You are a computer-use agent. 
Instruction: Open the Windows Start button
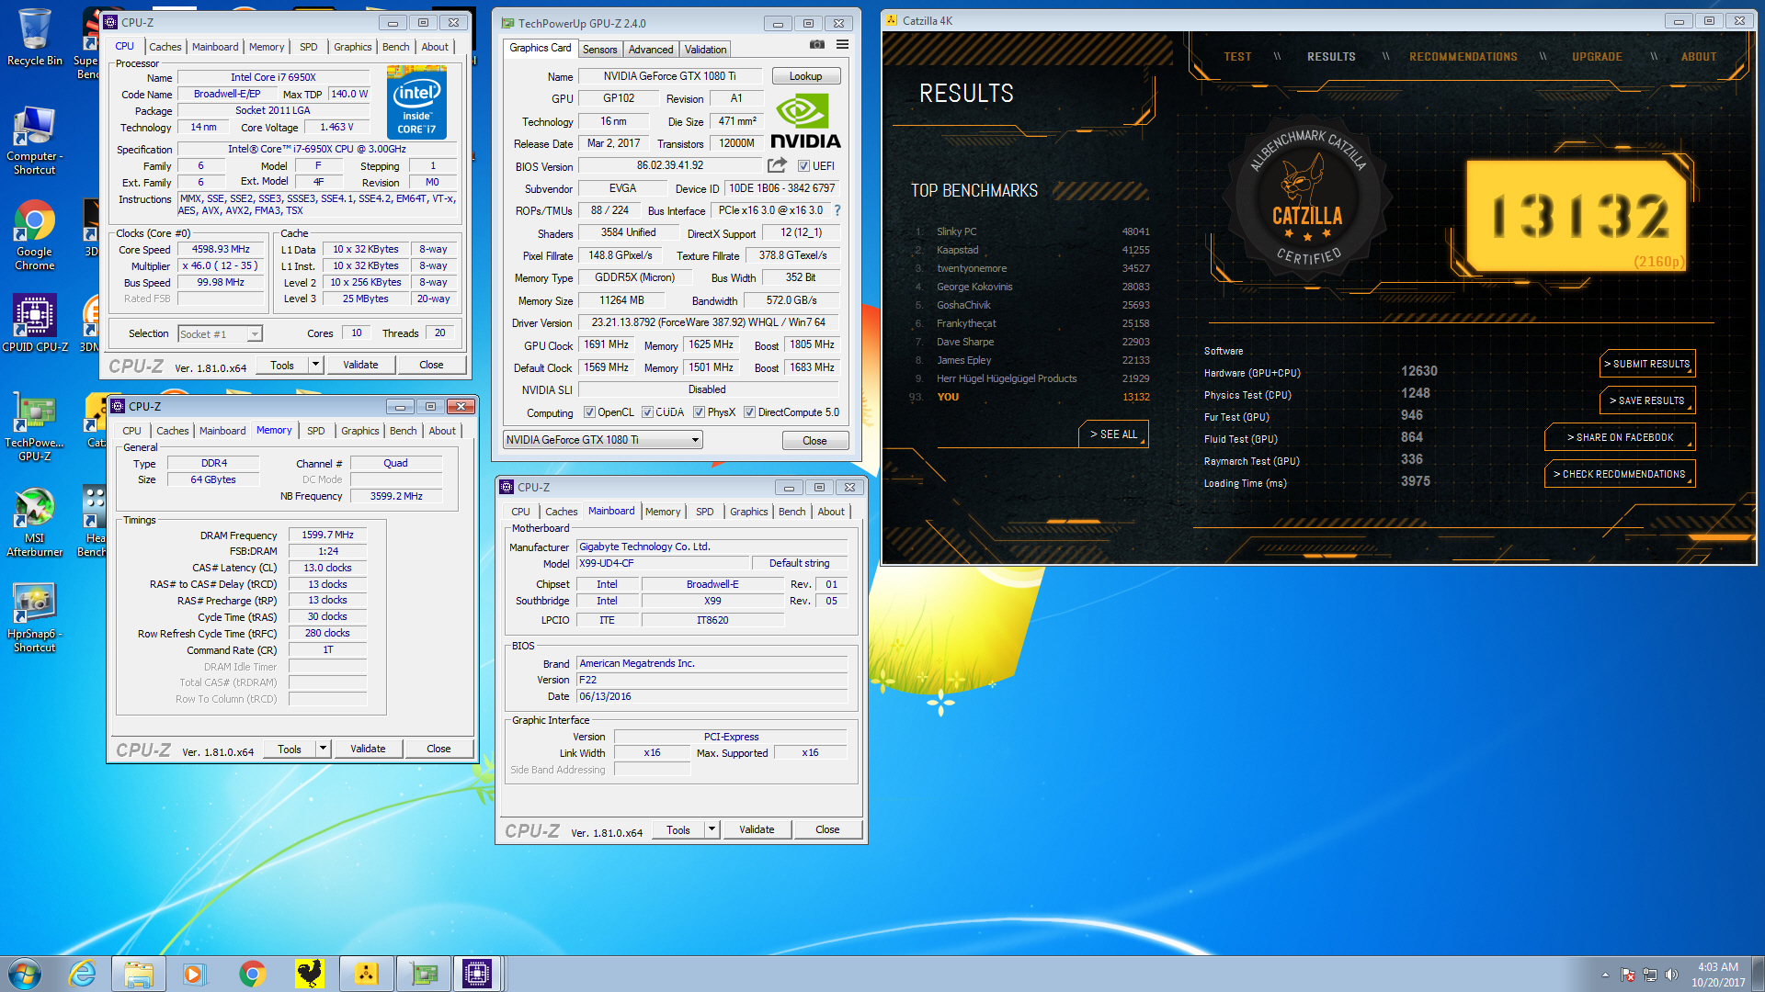coord(25,974)
